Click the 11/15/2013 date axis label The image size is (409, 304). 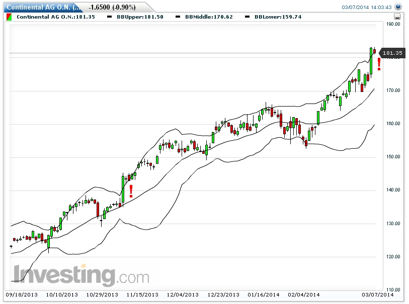tap(142, 294)
